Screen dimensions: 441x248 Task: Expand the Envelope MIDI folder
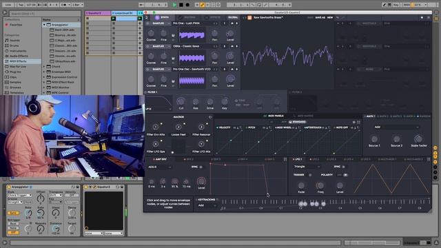(x=44, y=72)
